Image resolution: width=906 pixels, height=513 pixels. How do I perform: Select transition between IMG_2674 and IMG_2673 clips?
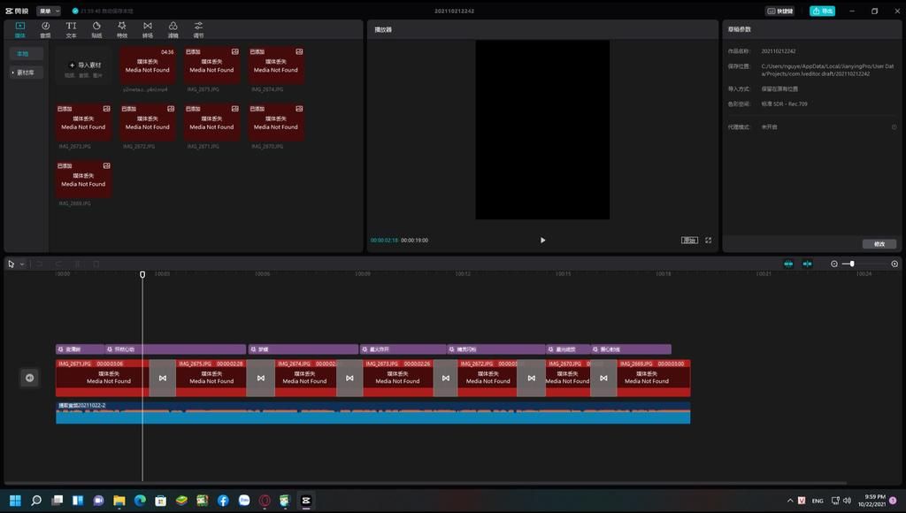click(x=349, y=378)
